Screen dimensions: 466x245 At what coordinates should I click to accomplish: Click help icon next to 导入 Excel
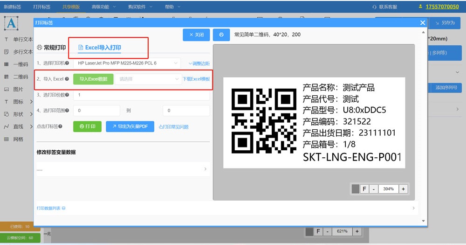[x=67, y=79]
